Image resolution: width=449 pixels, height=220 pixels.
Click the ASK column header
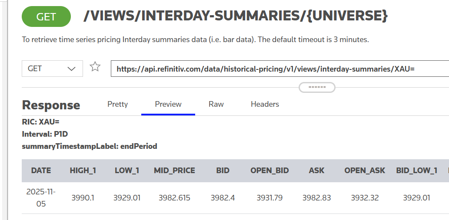(316, 171)
